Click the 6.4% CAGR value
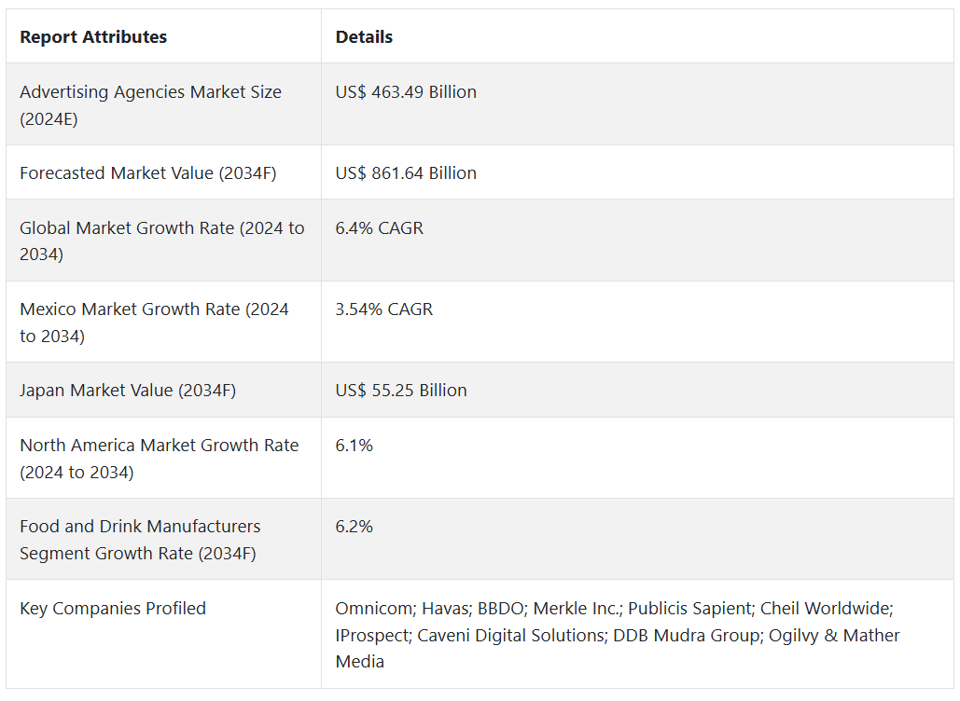This screenshot has height=701, width=960. 379,228
